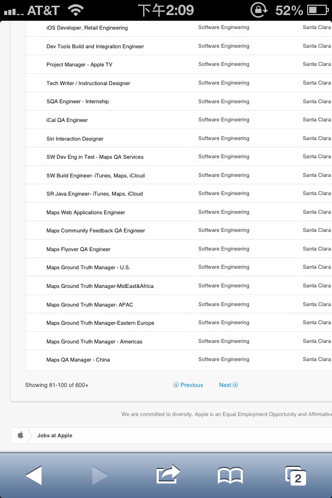
Task: Open Dev Tools Build and Integration Engineer
Action: [x=95, y=46]
